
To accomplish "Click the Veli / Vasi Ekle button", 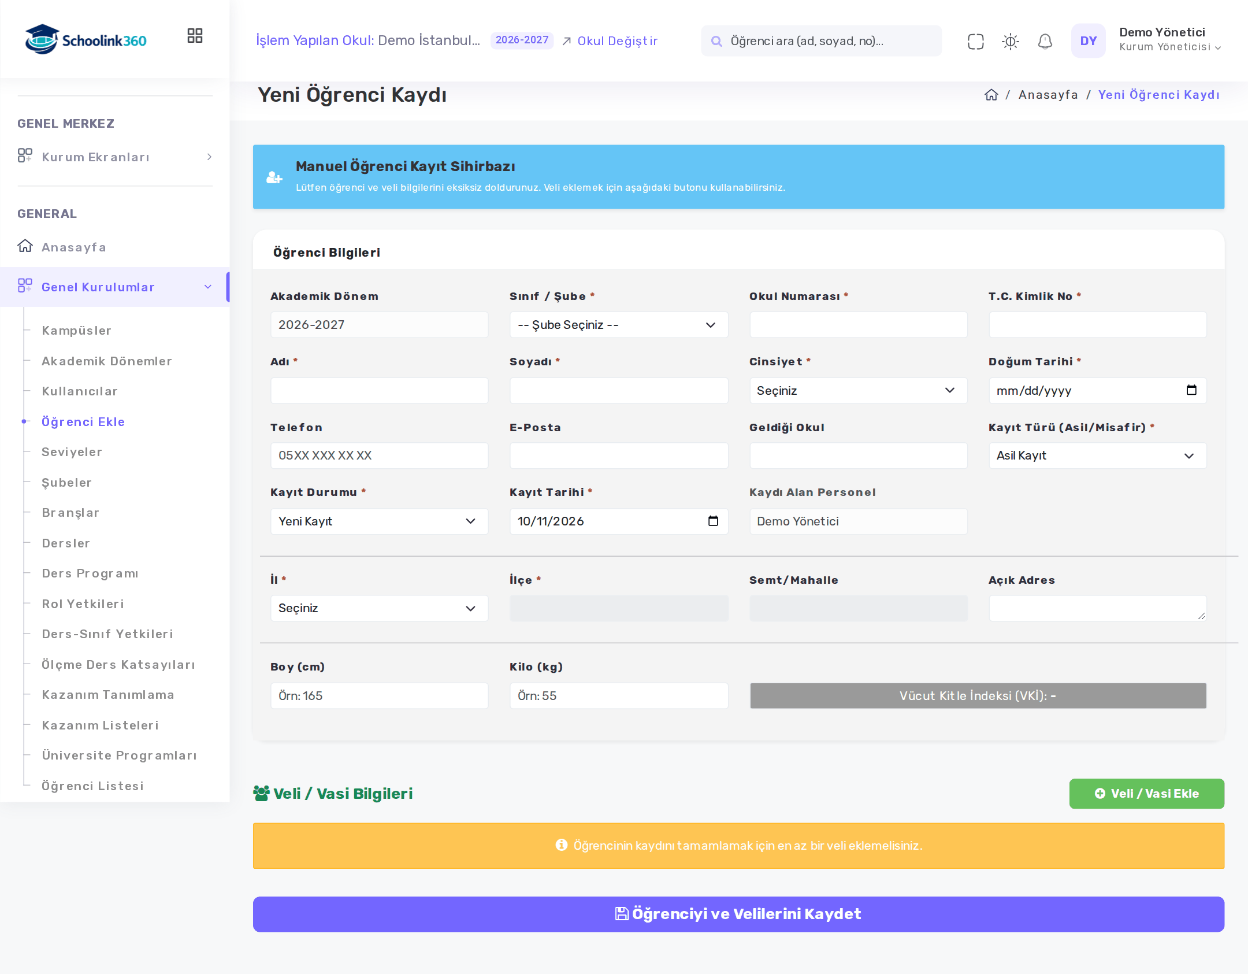I will click(1146, 794).
